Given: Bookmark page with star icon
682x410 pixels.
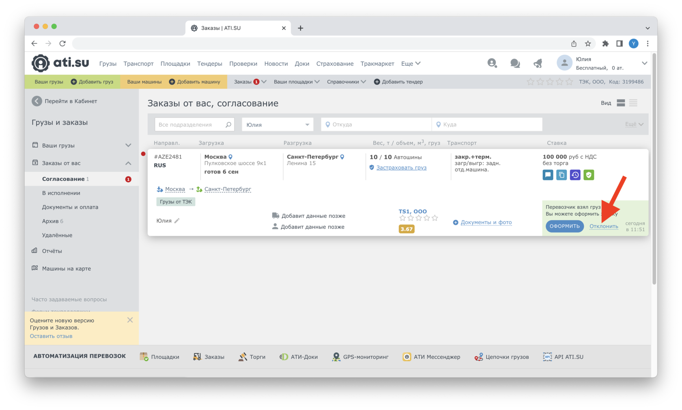Looking at the screenshot, I should pyautogui.click(x=588, y=43).
